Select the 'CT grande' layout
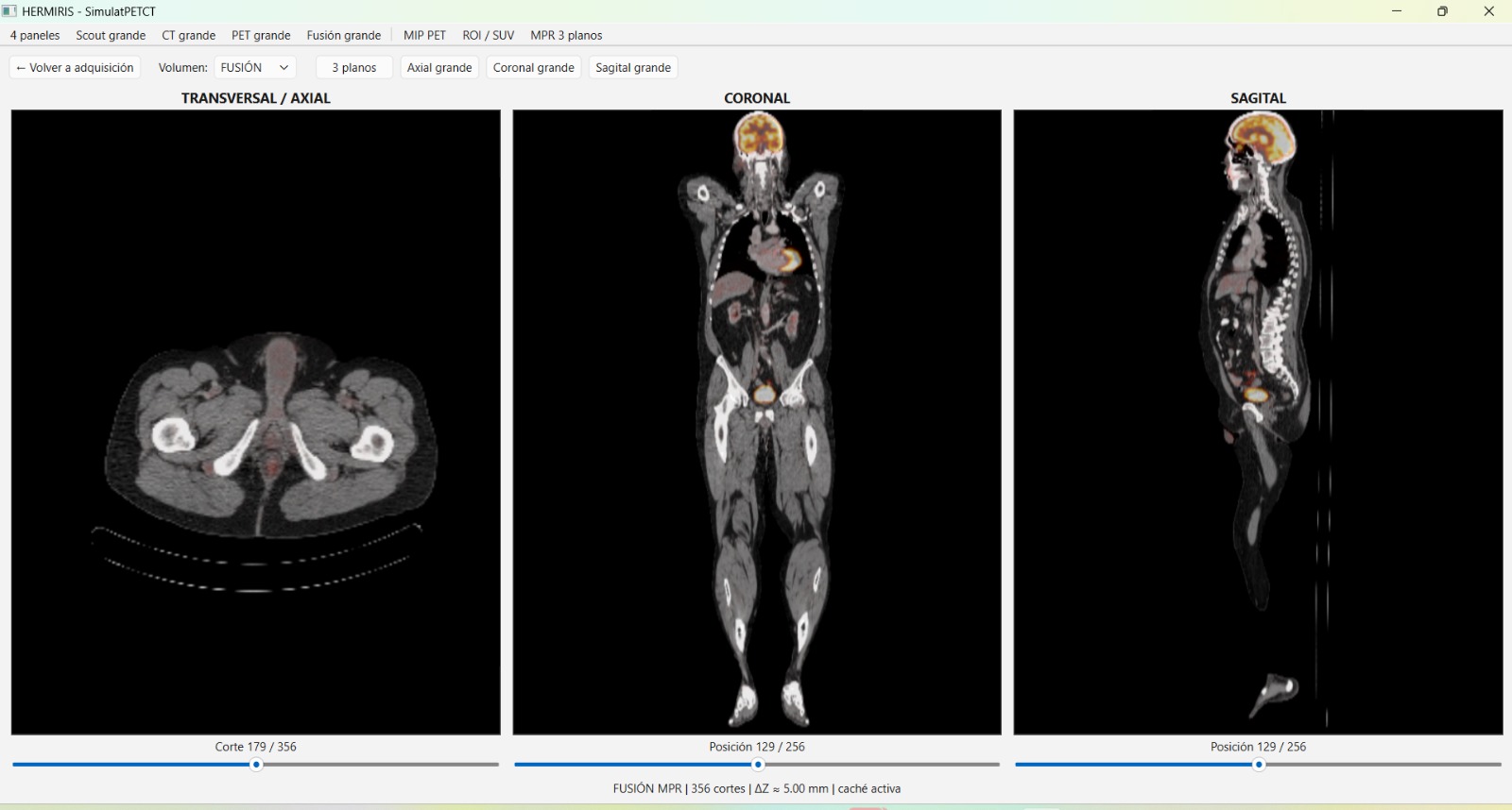Viewport: 1512px width, 810px height. coord(188,35)
